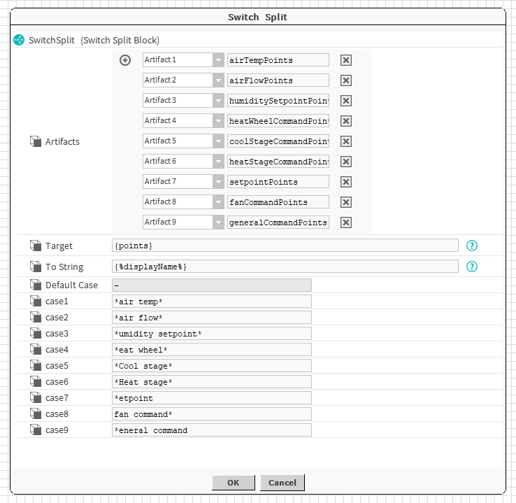Viewport: 516px width, 503px height.
Task: Click the Default Case input field
Action: 211,285
